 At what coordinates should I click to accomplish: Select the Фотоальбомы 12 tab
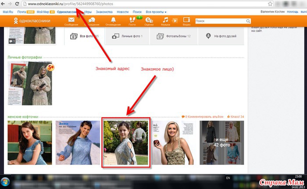point(174,36)
